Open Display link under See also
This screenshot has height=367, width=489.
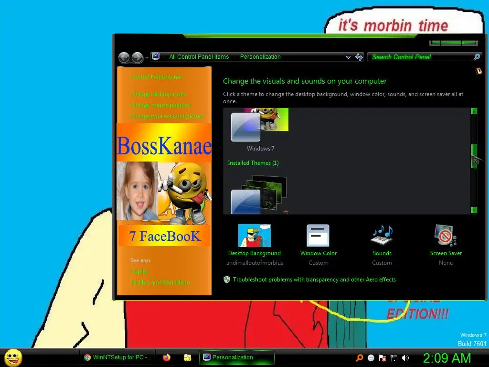(x=139, y=271)
